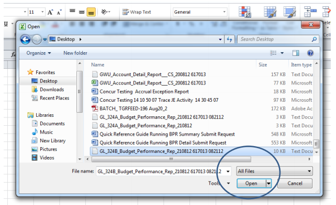
Task: Click the Word icon of BPR Summary guide
Action: pyautogui.click(x=95, y=134)
